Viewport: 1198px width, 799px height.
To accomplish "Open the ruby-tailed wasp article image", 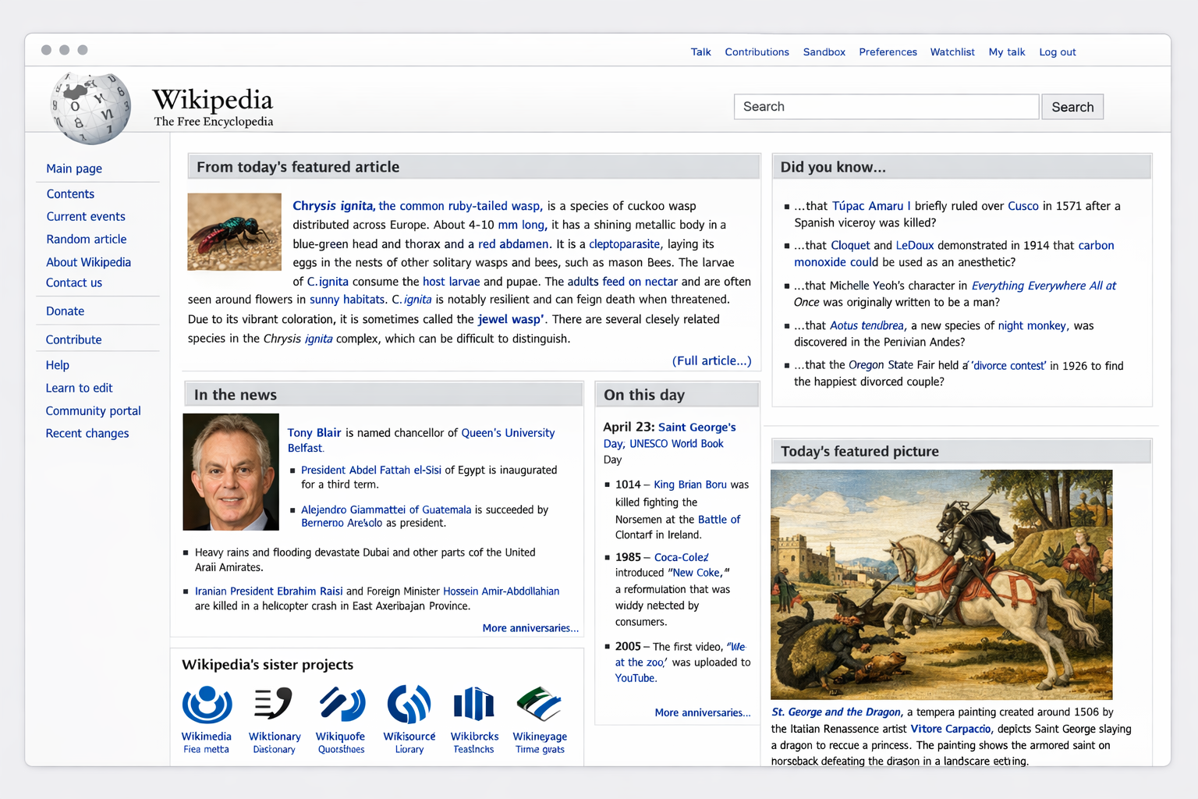I will click(234, 231).
